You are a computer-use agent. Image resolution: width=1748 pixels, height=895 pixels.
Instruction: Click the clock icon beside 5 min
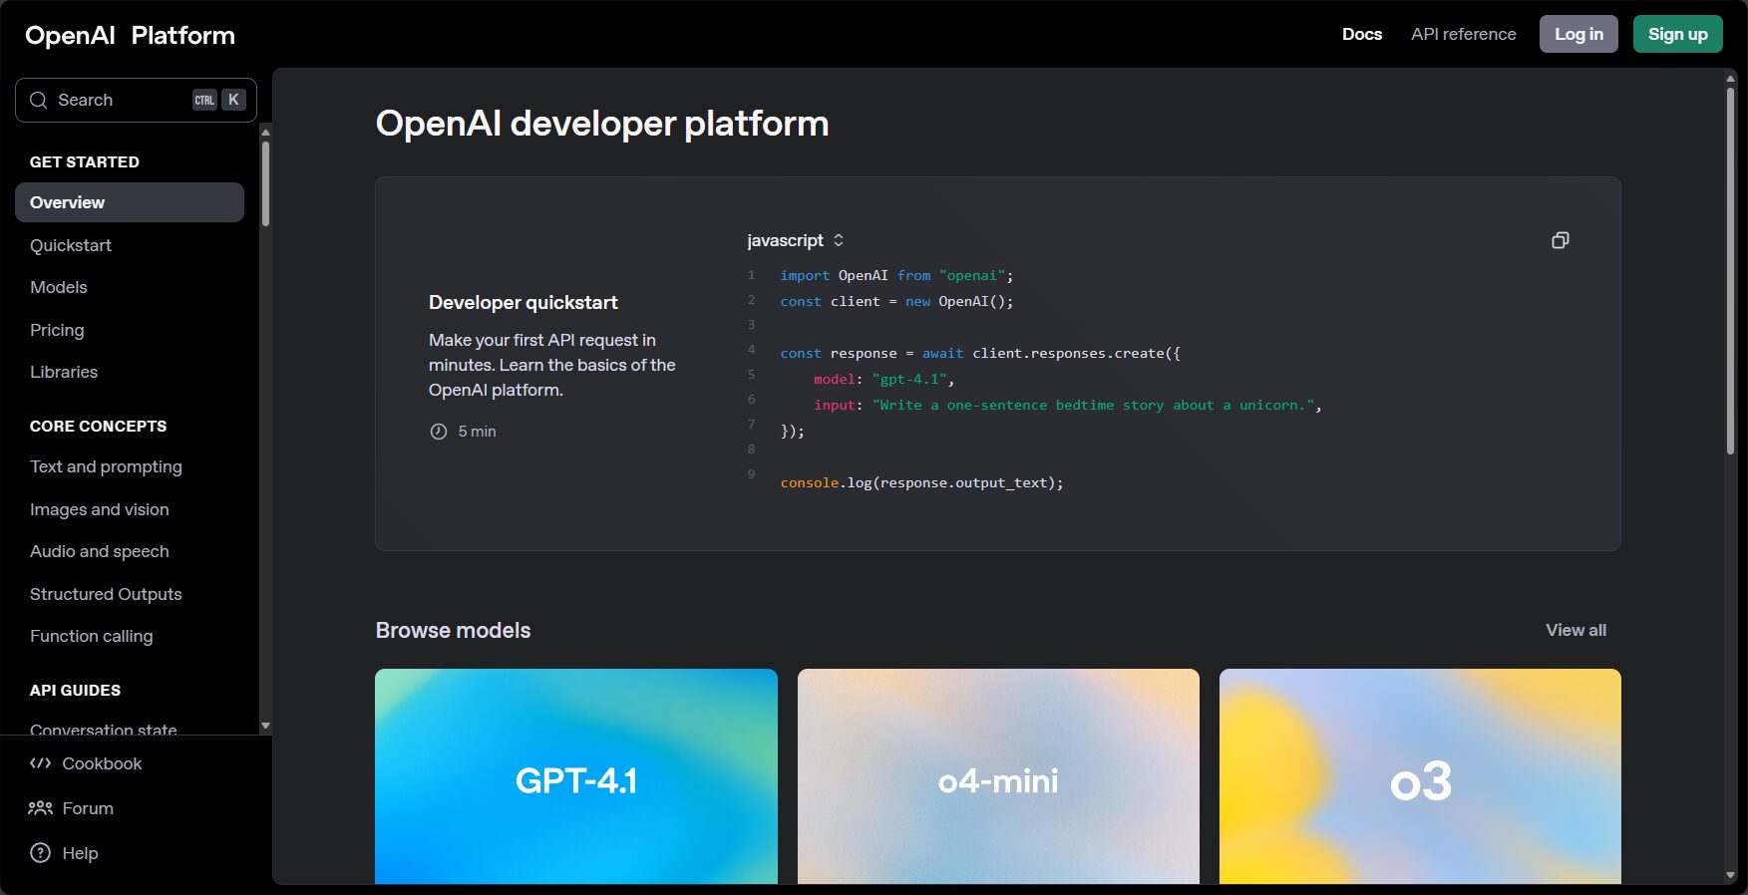(x=438, y=432)
